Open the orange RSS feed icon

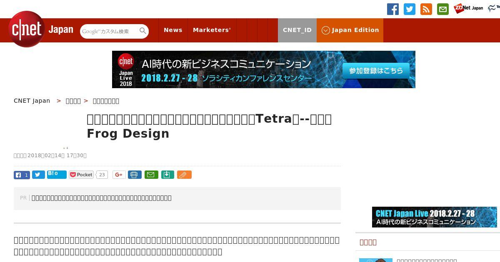(426, 9)
